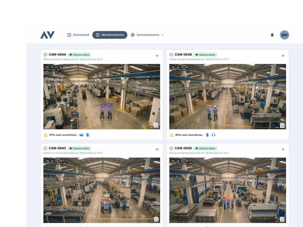Select the headphones EPI icon under CAM-084B
The height and width of the screenshot is (227, 303).
pyautogui.click(x=212, y=134)
